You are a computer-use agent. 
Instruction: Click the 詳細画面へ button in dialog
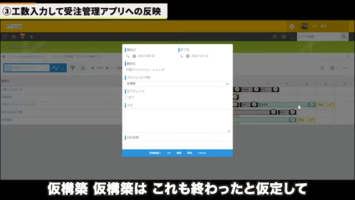pyautogui.click(x=155, y=153)
